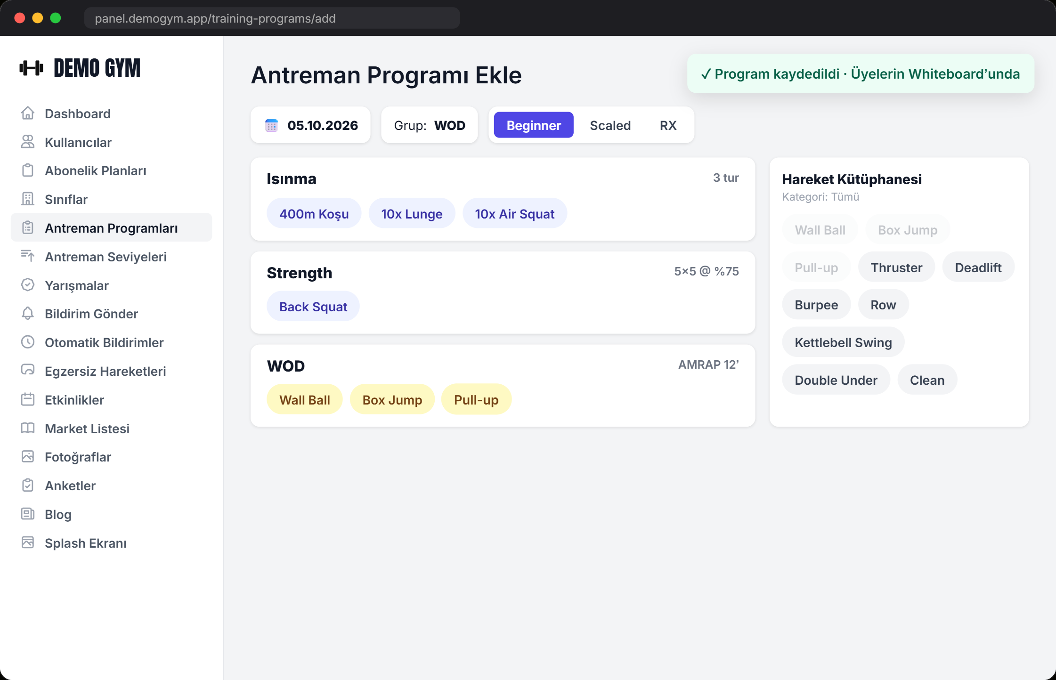Viewport: 1056px width, 680px height.
Task: Click the Anketler checklist icon
Action: [x=28, y=486]
